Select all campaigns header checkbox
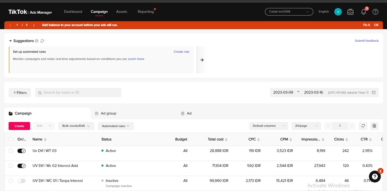387x191 pixels. tap(10, 139)
